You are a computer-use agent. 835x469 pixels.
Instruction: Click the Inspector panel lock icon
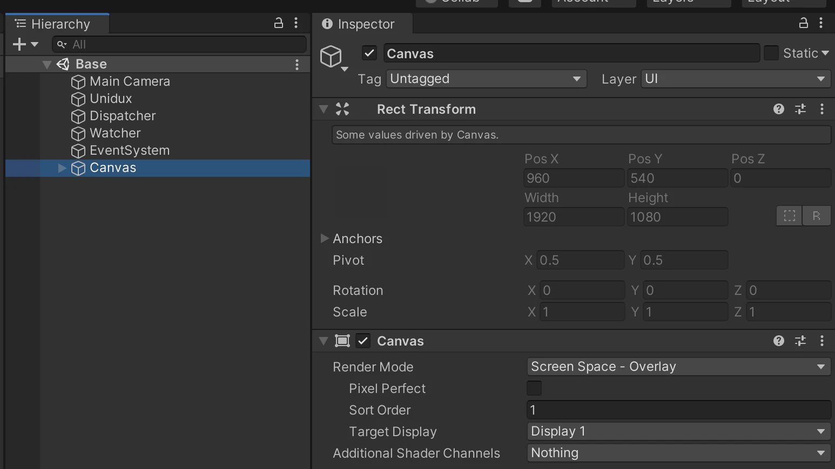804,23
